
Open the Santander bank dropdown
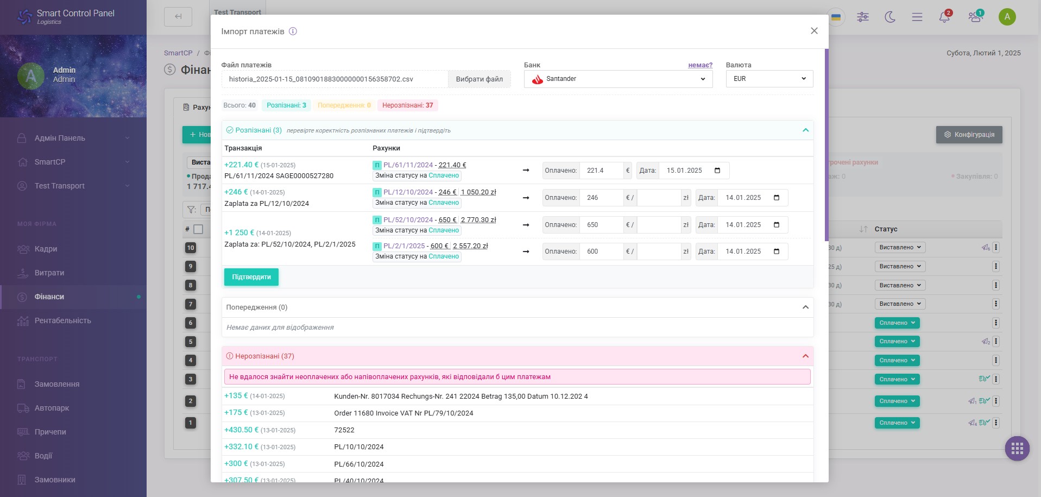[618, 79]
